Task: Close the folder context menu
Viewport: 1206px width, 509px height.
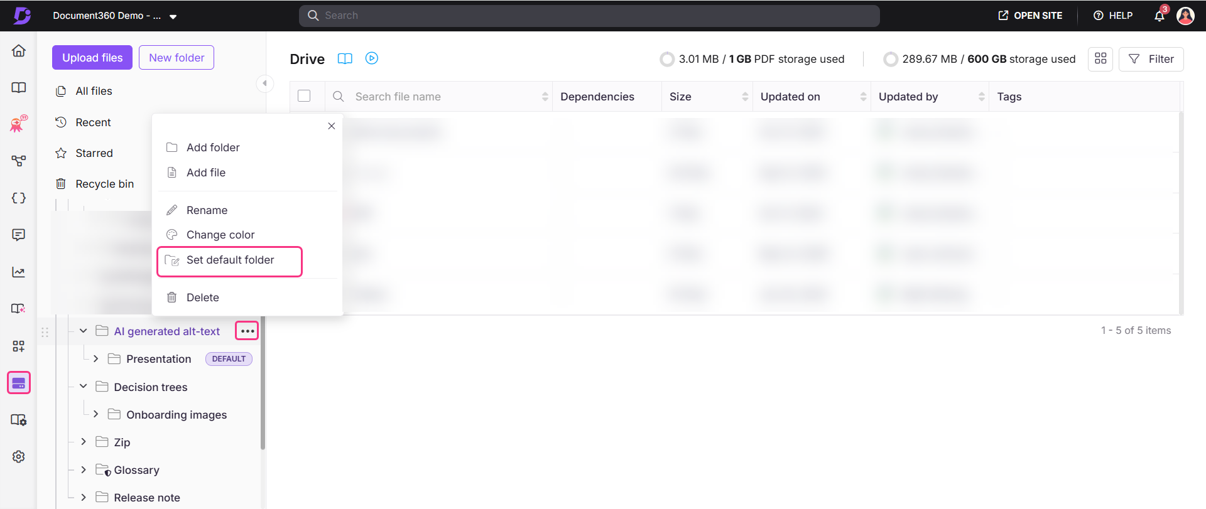Action: 332,126
